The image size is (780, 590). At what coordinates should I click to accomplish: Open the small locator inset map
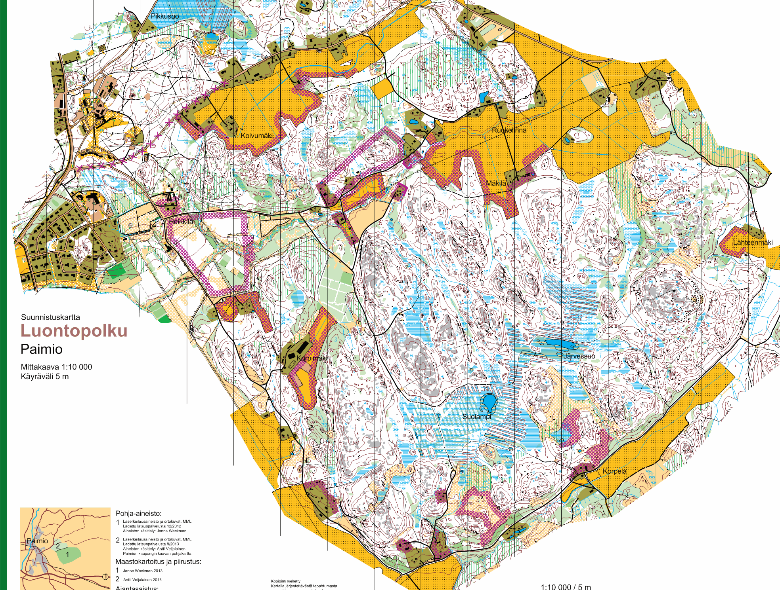[x=65, y=548]
